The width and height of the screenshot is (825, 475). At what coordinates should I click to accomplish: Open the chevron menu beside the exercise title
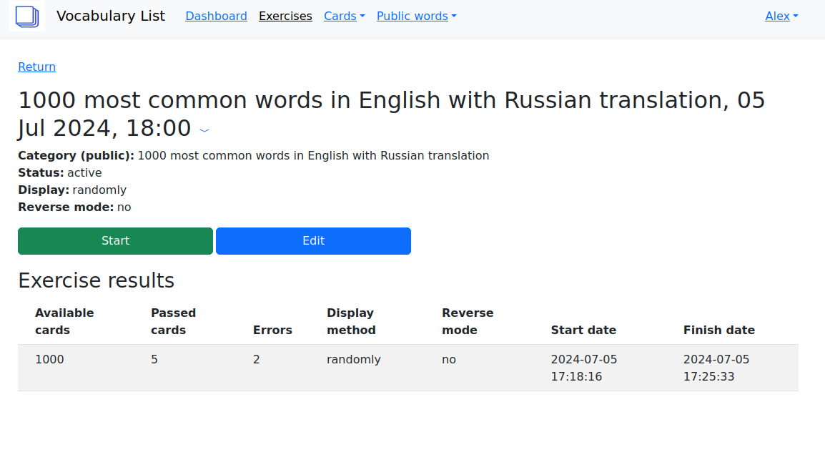[x=204, y=130]
